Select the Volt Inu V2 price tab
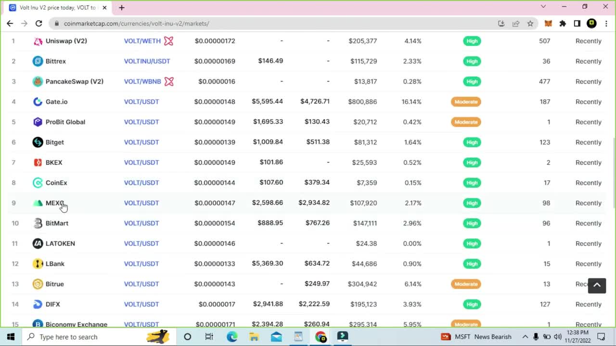Image resolution: width=616 pixels, height=346 pixels. pos(58,8)
